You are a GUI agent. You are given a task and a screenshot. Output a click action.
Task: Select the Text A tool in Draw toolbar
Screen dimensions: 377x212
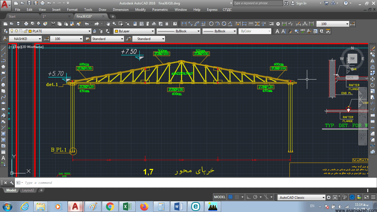(3, 158)
